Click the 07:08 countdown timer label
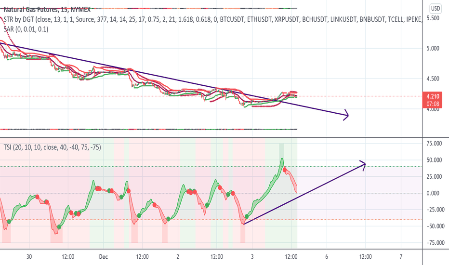449x265 pixels. (x=433, y=104)
